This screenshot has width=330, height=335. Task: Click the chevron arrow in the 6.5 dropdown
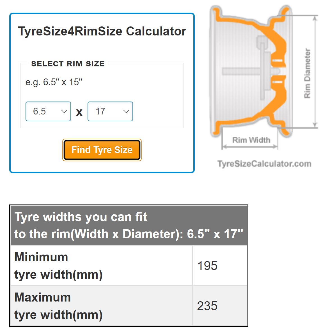[64, 111]
